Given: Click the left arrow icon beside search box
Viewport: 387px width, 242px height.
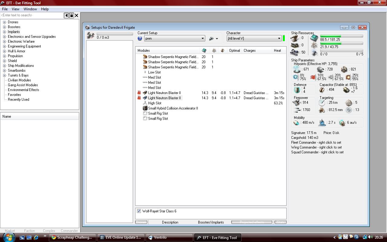Looking at the screenshot, I should point(67,15).
